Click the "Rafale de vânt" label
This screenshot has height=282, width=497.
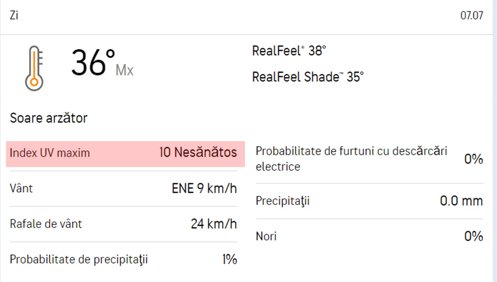pyautogui.click(x=46, y=224)
